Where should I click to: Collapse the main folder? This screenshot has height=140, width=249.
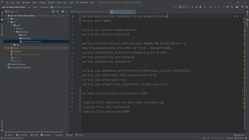click(11, 25)
